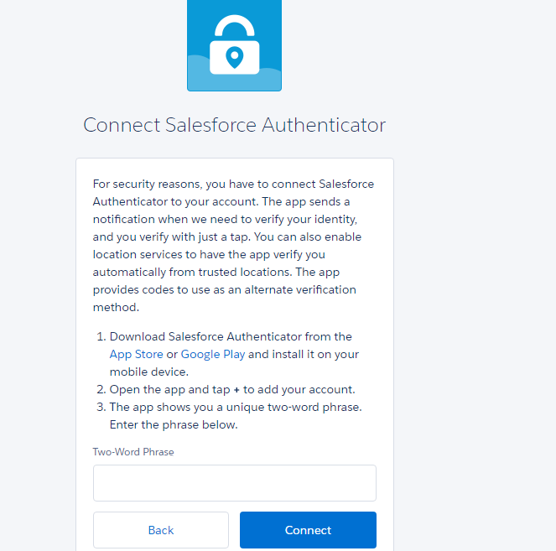The height and width of the screenshot is (551, 556).
Task: Click the Salesforce Authenticator lock logo
Action: [234, 44]
